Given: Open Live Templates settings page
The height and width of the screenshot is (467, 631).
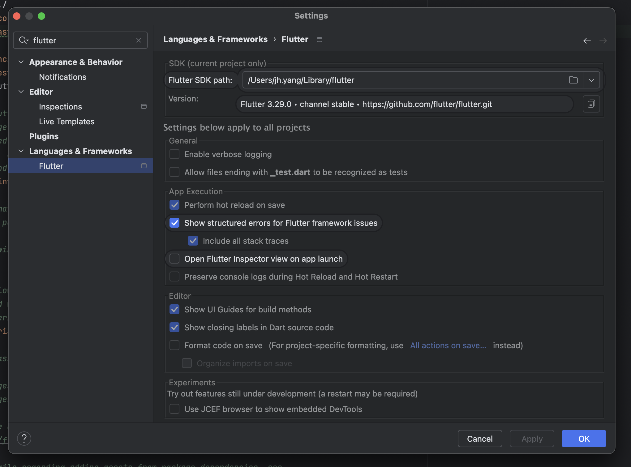Looking at the screenshot, I should pos(67,121).
